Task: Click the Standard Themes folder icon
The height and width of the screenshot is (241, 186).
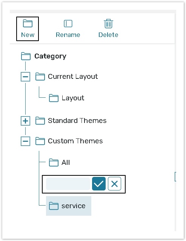Action: (40, 121)
